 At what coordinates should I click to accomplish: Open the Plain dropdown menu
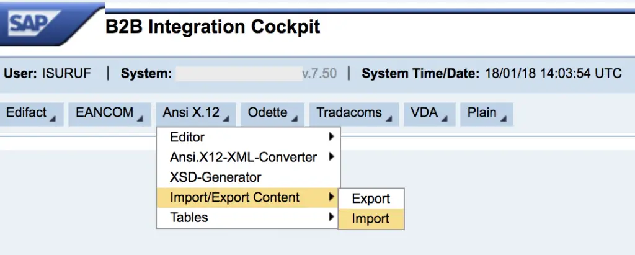tap(487, 114)
